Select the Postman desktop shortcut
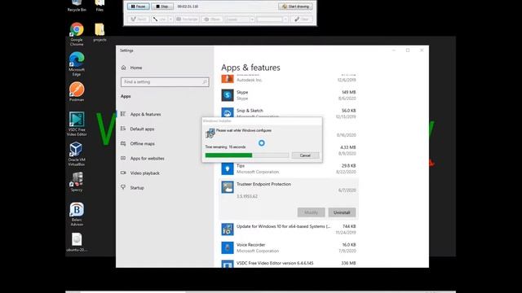This screenshot has height=293, width=522. [x=77, y=92]
